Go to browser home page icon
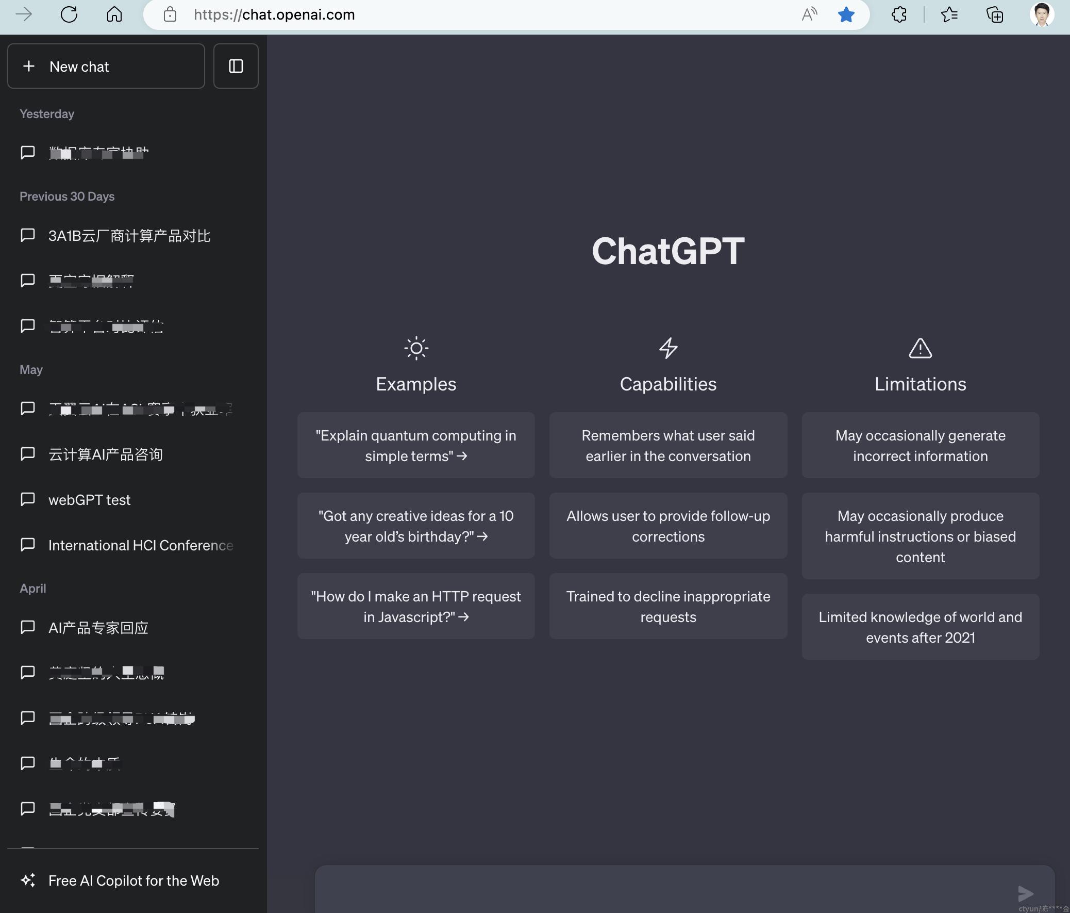Image resolution: width=1070 pixels, height=913 pixels. (114, 14)
